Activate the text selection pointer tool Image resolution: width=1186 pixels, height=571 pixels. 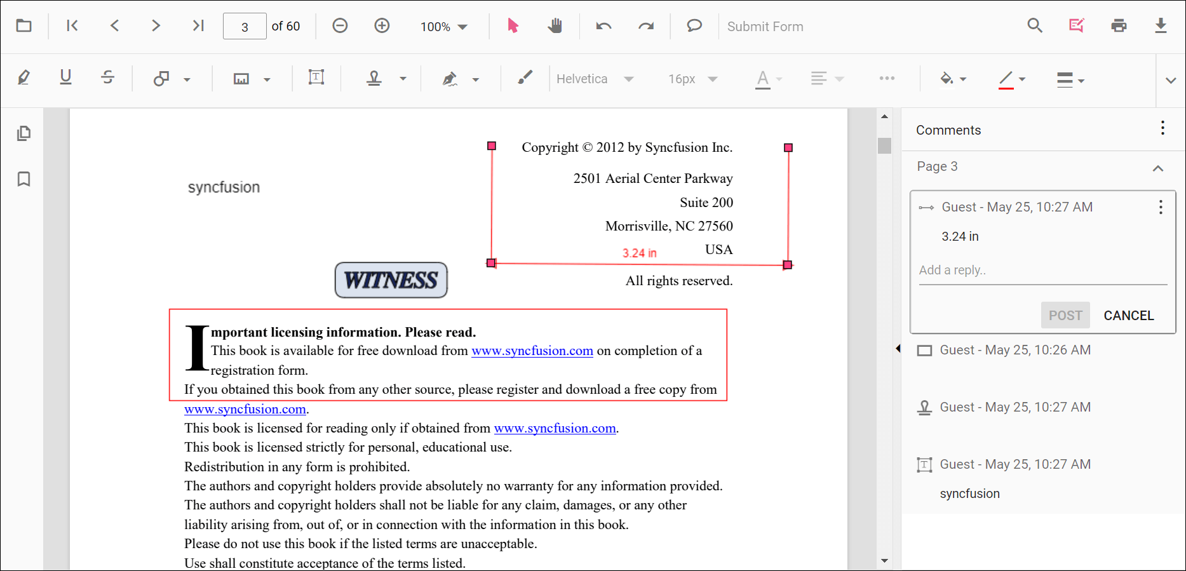[513, 25]
